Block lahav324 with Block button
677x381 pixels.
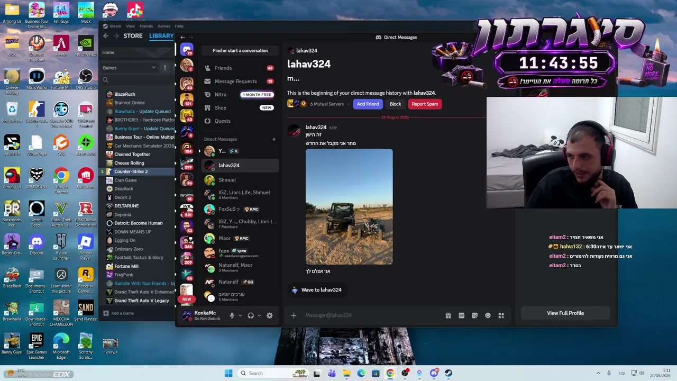pyautogui.click(x=395, y=104)
